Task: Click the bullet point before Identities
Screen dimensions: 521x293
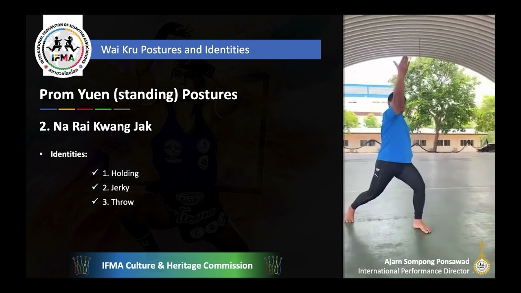Action: tap(41, 155)
